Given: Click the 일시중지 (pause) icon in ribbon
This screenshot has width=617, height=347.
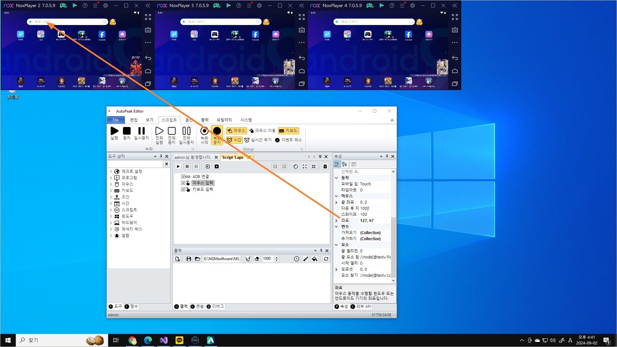Looking at the screenshot, I should click(141, 131).
